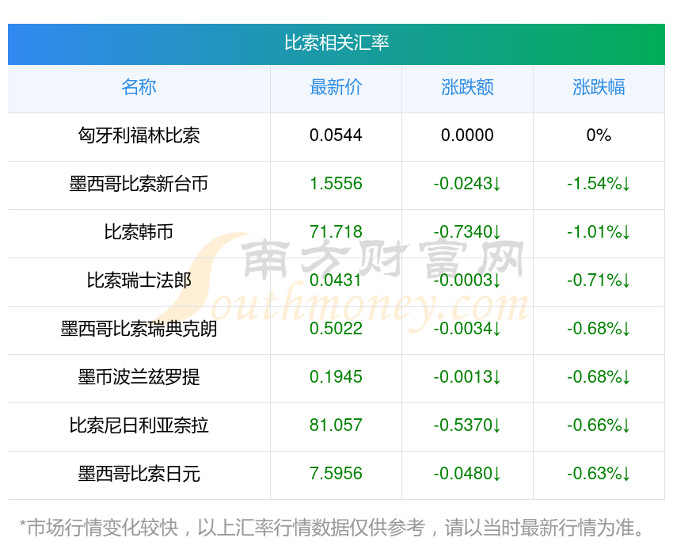Open the 墨西哥比索日元 row name
673x553 pixels.
[139, 474]
